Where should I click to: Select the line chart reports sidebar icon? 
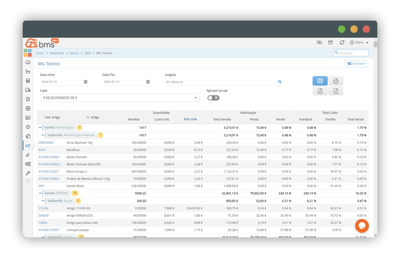[28, 145]
